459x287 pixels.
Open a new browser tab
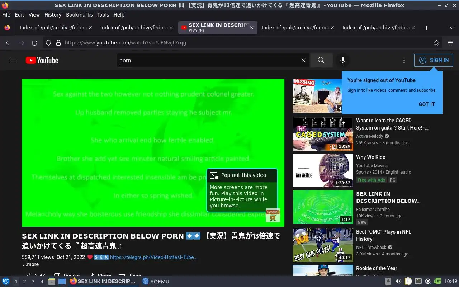(x=426, y=28)
